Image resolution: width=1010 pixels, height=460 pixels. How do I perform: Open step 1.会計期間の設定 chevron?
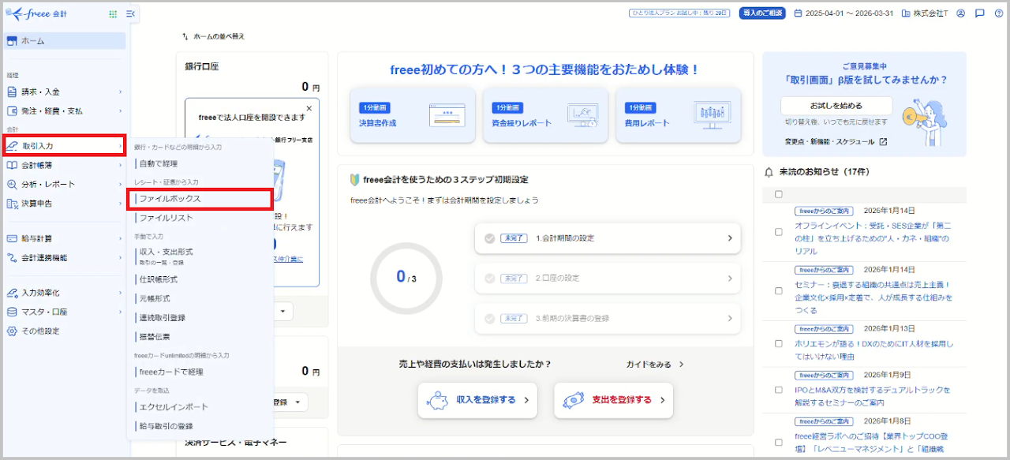pyautogui.click(x=730, y=238)
